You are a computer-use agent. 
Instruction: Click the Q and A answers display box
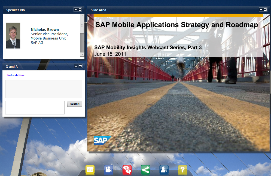[x=44, y=89]
